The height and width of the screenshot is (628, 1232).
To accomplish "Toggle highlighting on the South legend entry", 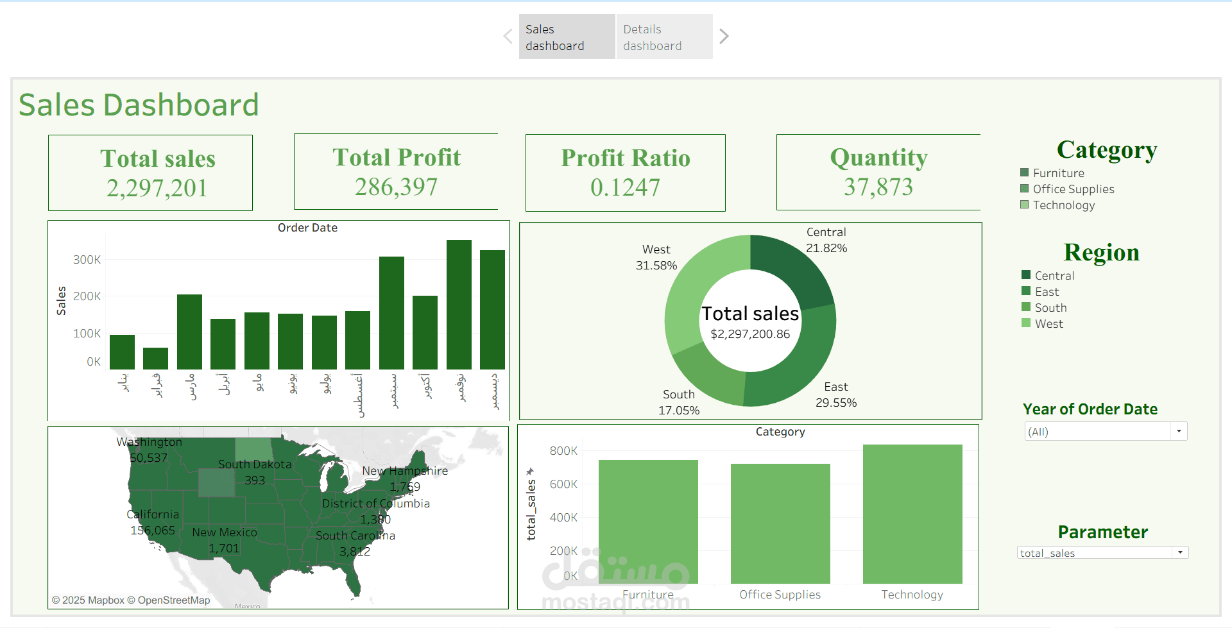I will (1051, 307).
